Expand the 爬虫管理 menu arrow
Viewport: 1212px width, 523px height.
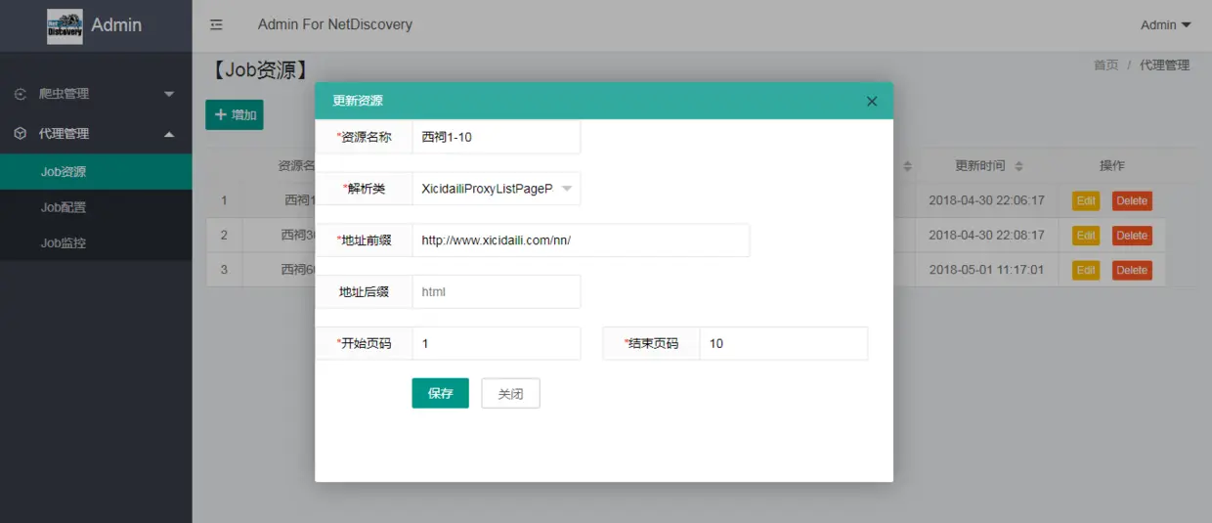point(169,95)
